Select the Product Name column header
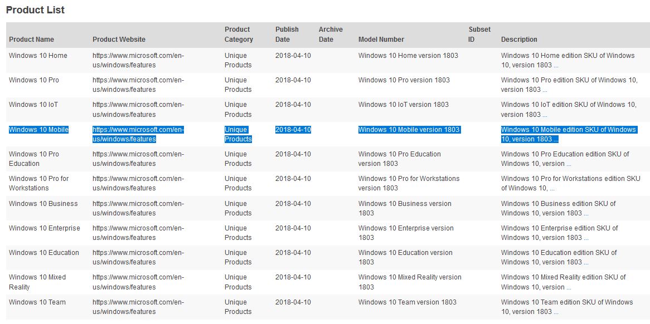 point(32,40)
